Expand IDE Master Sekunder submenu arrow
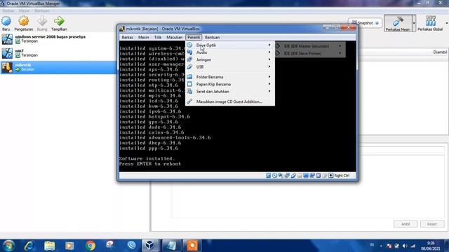449x252 pixels. click(340, 46)
